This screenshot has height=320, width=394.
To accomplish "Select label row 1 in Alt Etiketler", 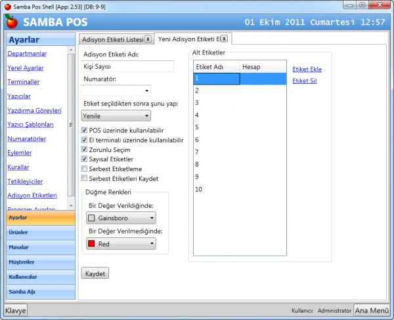I will point(240,79).
